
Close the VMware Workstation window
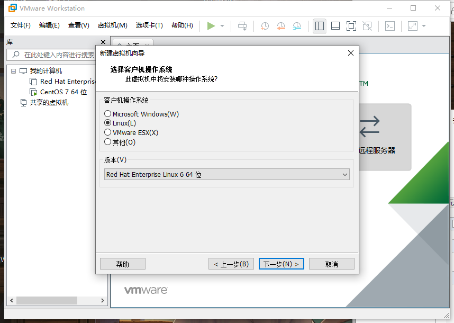pos(438,8)
